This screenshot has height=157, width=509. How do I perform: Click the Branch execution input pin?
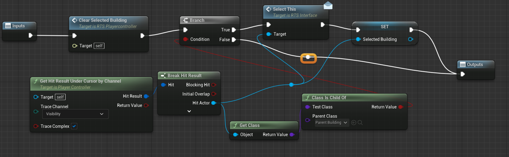tap(185, 30)
